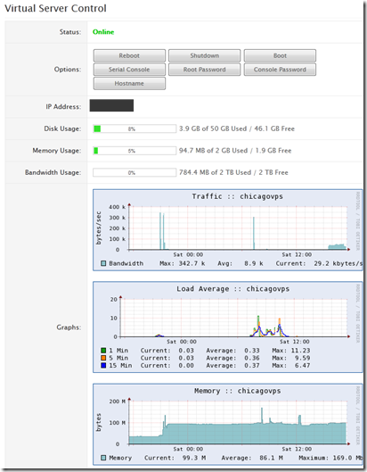Click the Hostname button
The height and width of the screenshot is (472, 367).
(129, 83)
